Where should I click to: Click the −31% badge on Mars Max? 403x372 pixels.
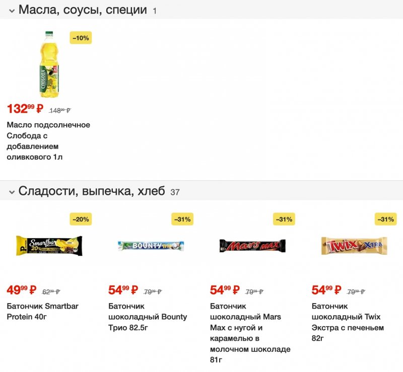284,219
